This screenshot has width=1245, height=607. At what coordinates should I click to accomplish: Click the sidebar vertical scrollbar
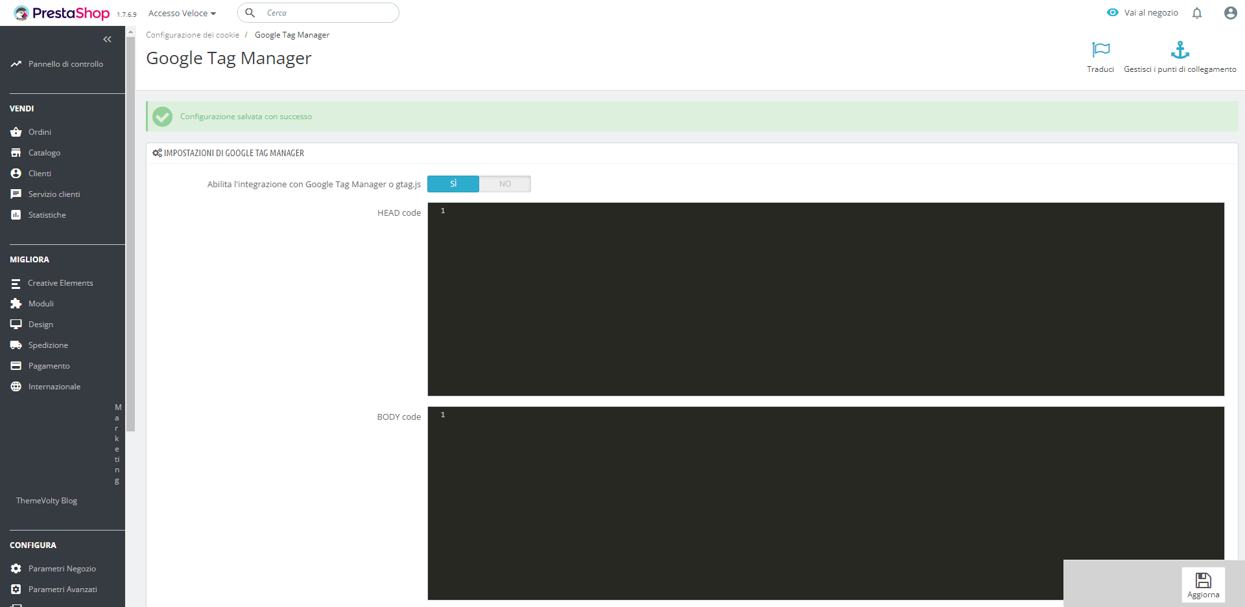(130, 233)
